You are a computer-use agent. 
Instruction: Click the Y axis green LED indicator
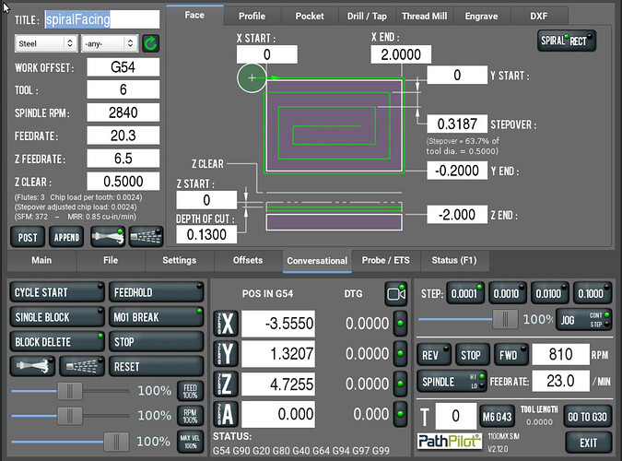click(400, 353)
